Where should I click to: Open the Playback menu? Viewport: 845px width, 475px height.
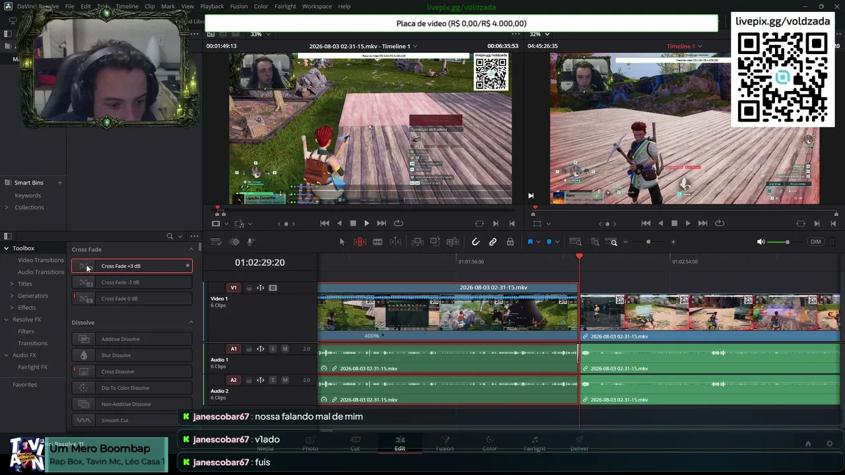pos(212,7)
